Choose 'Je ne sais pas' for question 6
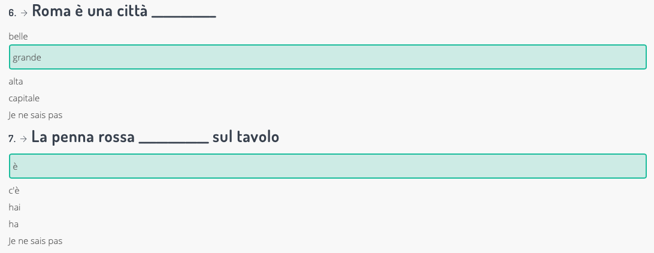The image size is (654, 253). tap(35, 115)
